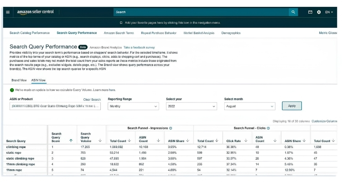The width and height of the screenshot is (342, 182).
Task: Click the 'static rope' query row
Action: (x=170, y=152)
